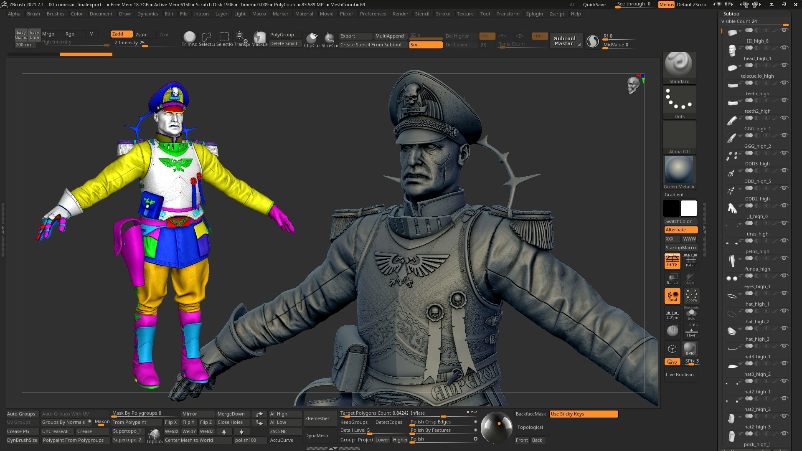Image resolution: width=802 pixels, height=451 pixels.
Task: Select the teeth_high subtool thumbnail
Action: (x=732, y=85)
